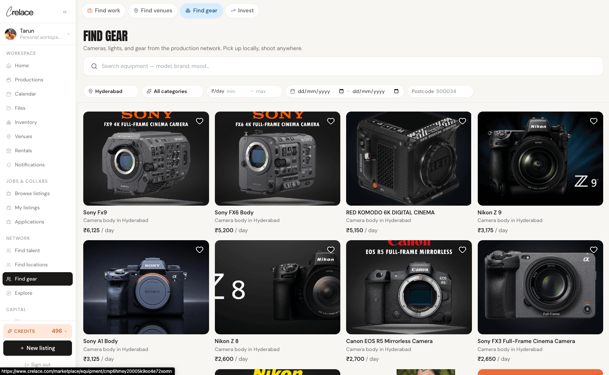Switch to the Invest tab
Image resolution: width=609 pixels, height=375 pixels.
(242, 11)
